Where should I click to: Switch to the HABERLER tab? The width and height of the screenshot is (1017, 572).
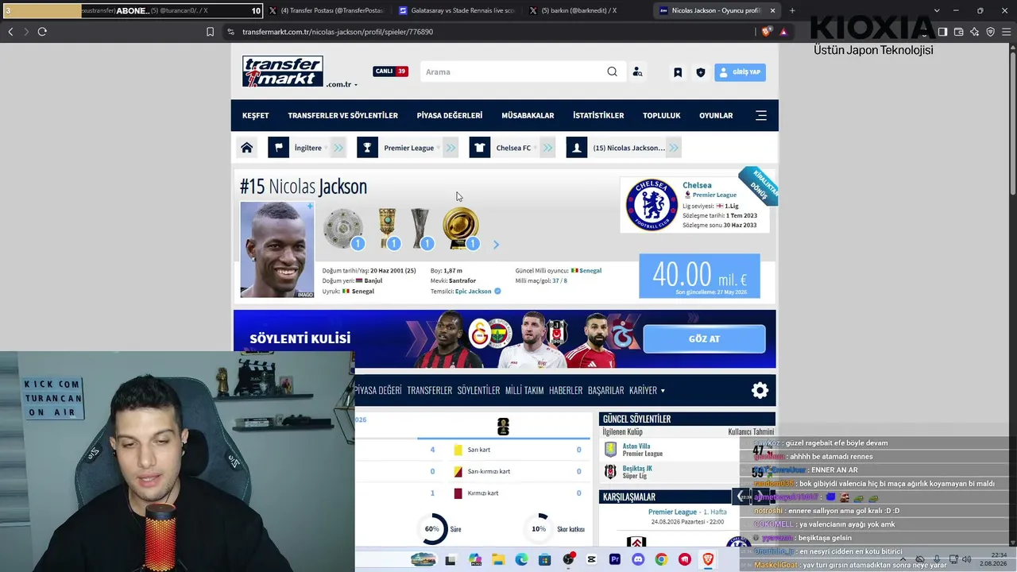(x=566, y=391)
